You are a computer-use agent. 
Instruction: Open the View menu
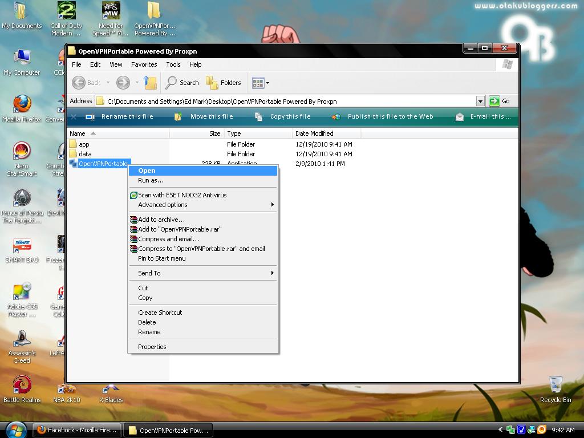tap(116, 64)
